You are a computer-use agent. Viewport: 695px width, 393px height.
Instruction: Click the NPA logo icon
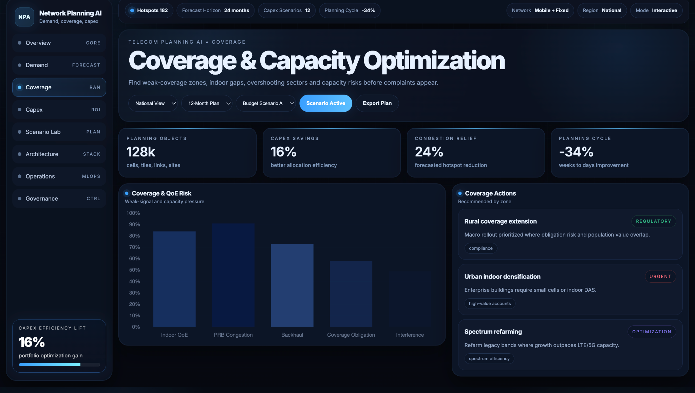(x=24, y=17)
